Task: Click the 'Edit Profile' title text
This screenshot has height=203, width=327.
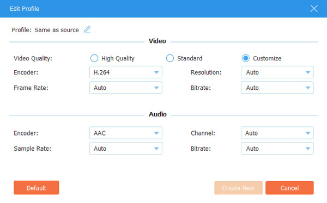Action: coord(25,9)
